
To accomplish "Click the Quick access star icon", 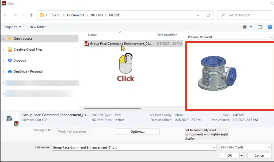I will click(x=10, y=38).
